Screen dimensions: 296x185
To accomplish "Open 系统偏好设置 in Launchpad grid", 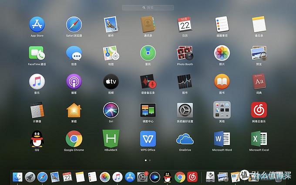I will click(x=185, y=110).
